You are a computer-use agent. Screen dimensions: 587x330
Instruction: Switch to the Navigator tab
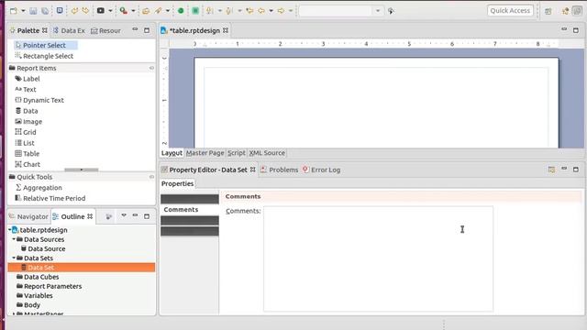click(x=28, y=216)
